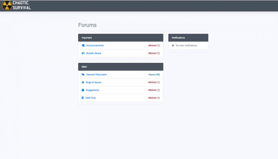Click the Suggestions box icon
Image resolution: width=278 pixels, height=159 pixels.
[83, 90]
